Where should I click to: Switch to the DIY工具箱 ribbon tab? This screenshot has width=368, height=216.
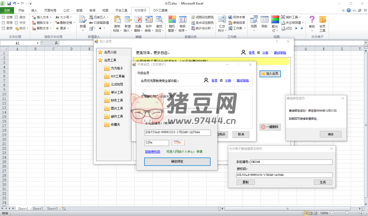[160, 11]
